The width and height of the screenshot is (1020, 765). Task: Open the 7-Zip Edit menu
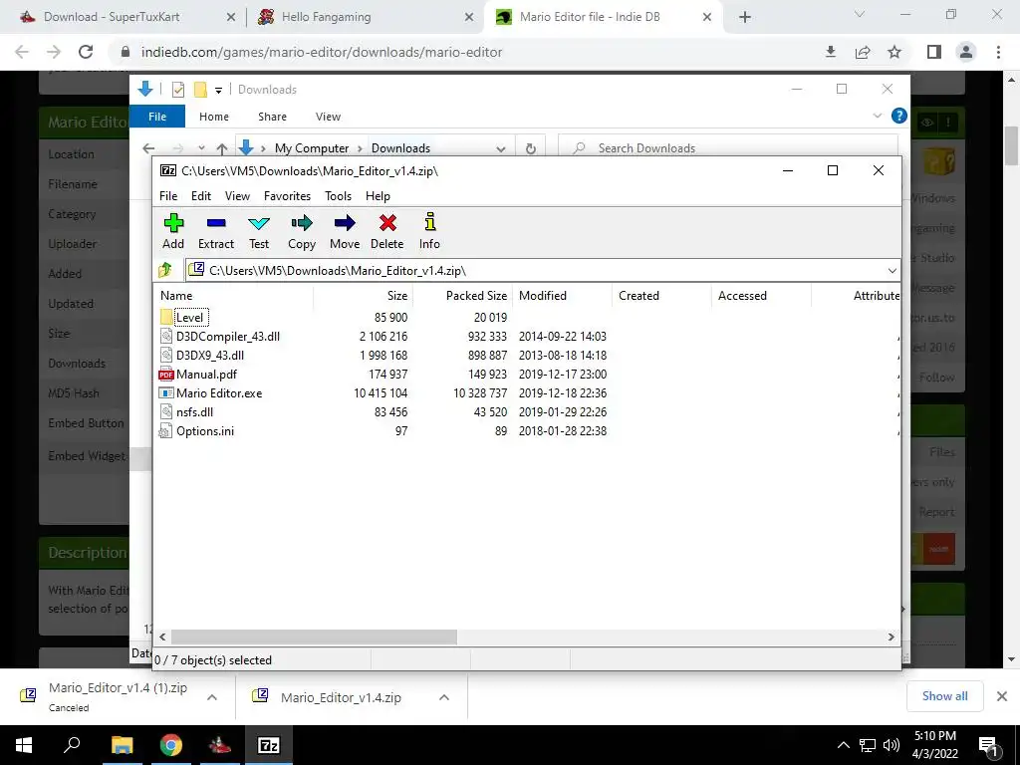(x=201, y=196)
